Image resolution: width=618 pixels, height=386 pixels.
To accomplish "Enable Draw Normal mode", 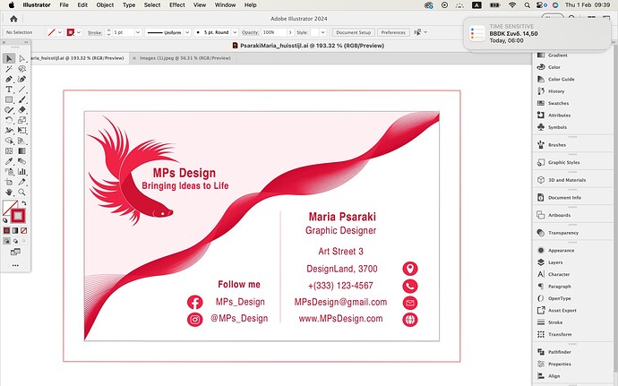I will (x=6, y=241).
